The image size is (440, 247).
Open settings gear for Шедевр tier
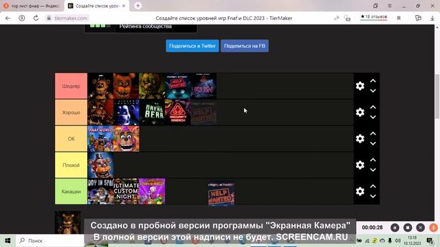pyautogui.click(x=360, y=86)
